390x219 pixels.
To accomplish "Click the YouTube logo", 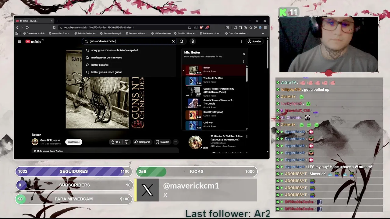I will click(x=34, y=41).
